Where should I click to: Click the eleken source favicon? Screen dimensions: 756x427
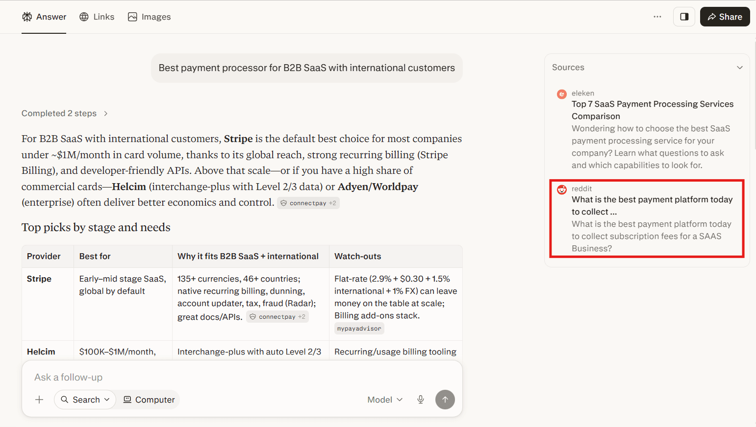pos(562,94)
